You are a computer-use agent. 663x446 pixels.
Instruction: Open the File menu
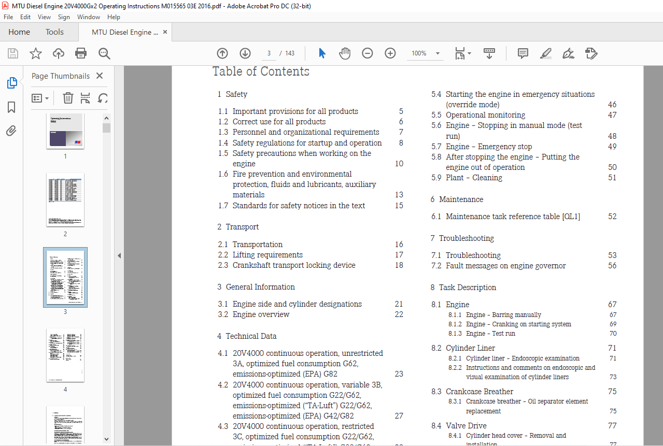(x=8, y=17)
